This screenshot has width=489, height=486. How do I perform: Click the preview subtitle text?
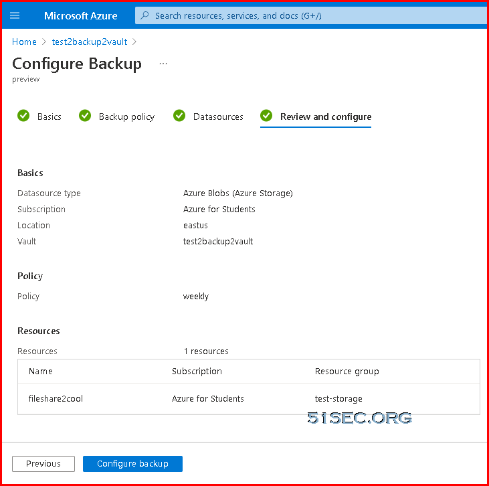[x=26, y=79]
